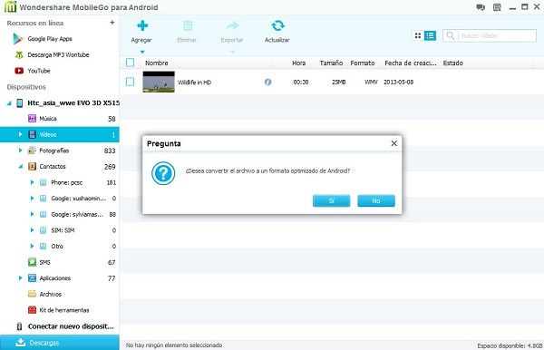
Task: Open Descargas panel
Action: tap(59, 343)
